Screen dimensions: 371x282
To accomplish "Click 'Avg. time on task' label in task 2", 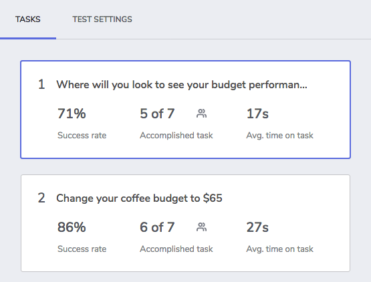I will [x=279, y=249].
